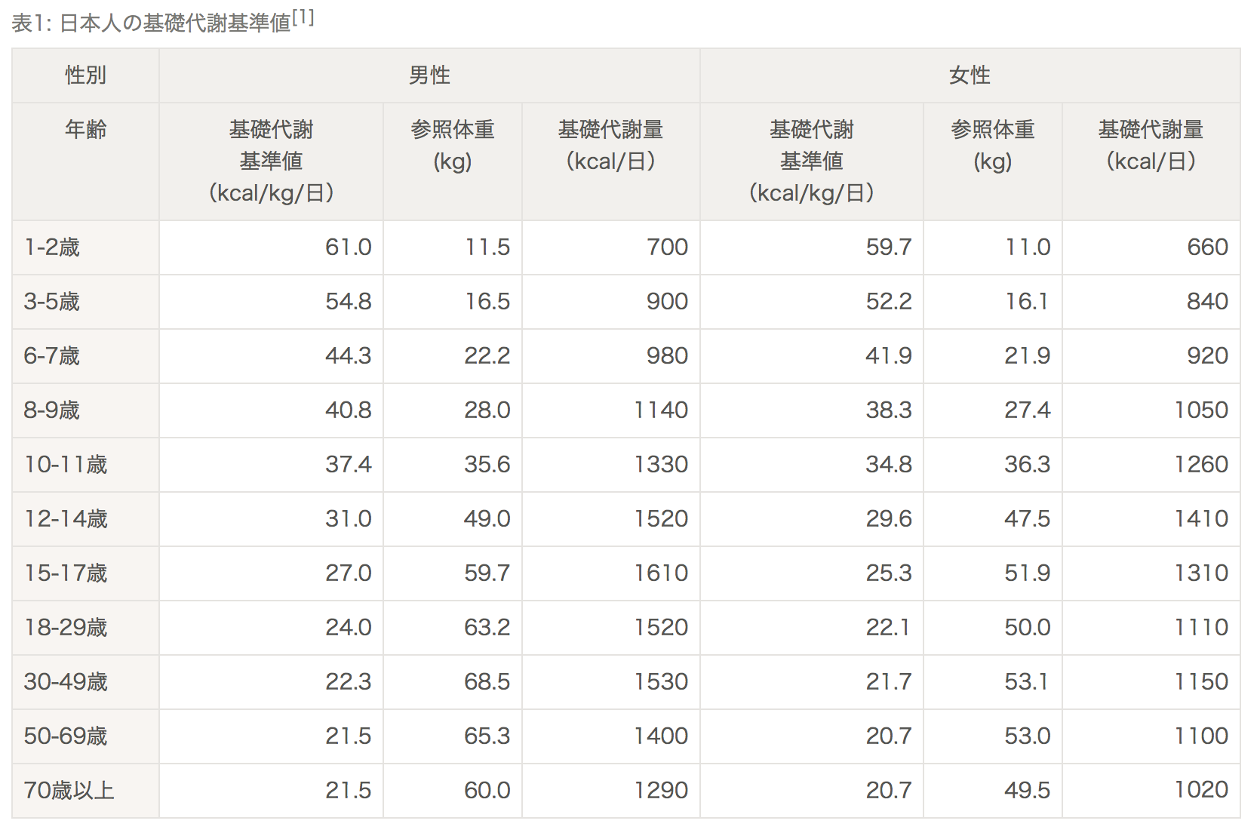1260x836 pixels.
Task: Click the 10-11歳 age row label
Action: click(66, 465)
